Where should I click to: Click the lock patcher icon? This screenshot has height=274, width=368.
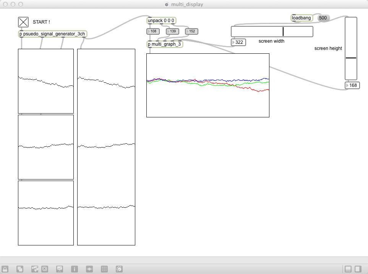5,269
